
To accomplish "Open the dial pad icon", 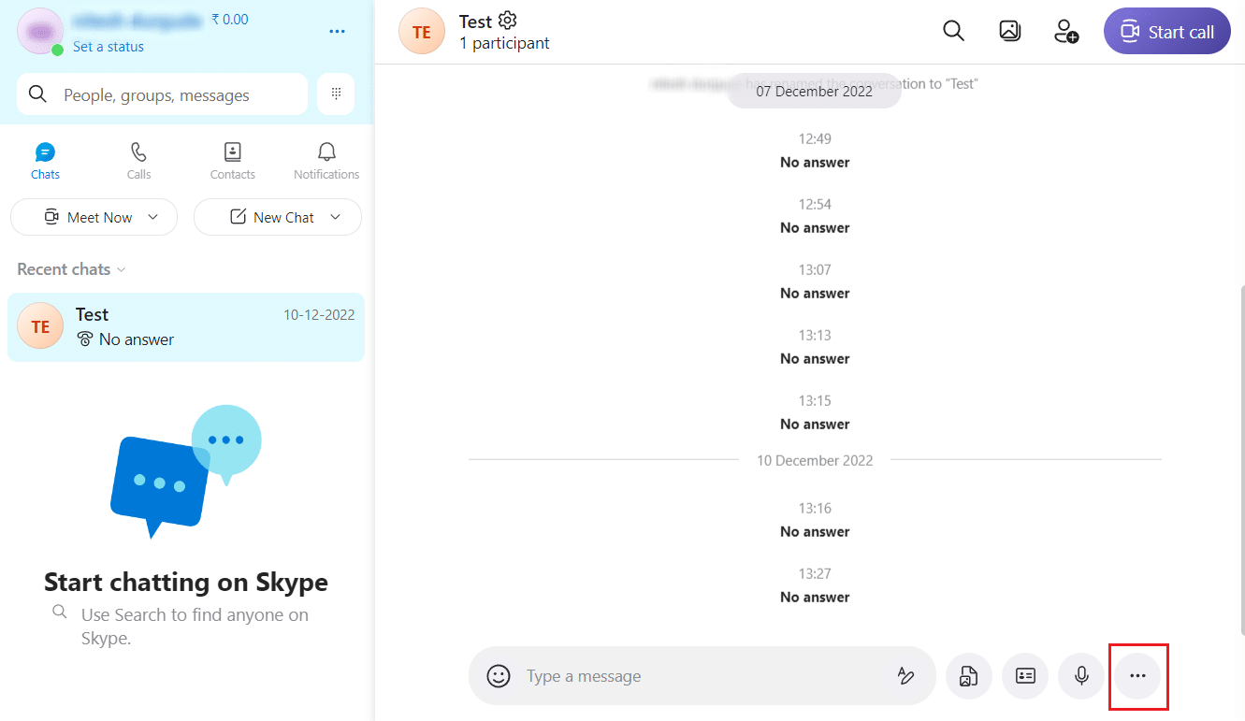I will pyautogui.click(x=336, y=94).
